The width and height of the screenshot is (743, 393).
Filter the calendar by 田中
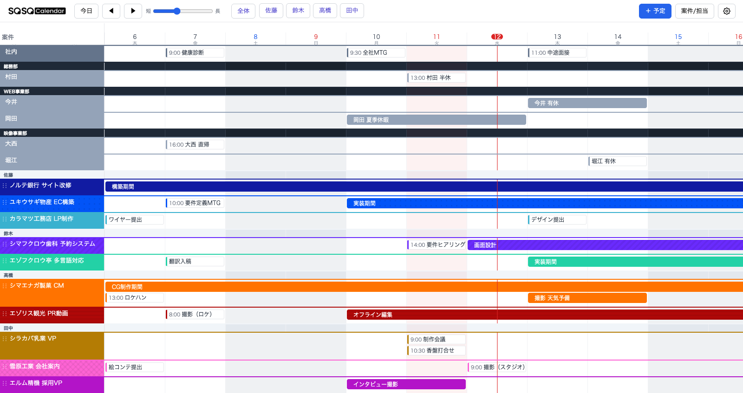(352, 11)
